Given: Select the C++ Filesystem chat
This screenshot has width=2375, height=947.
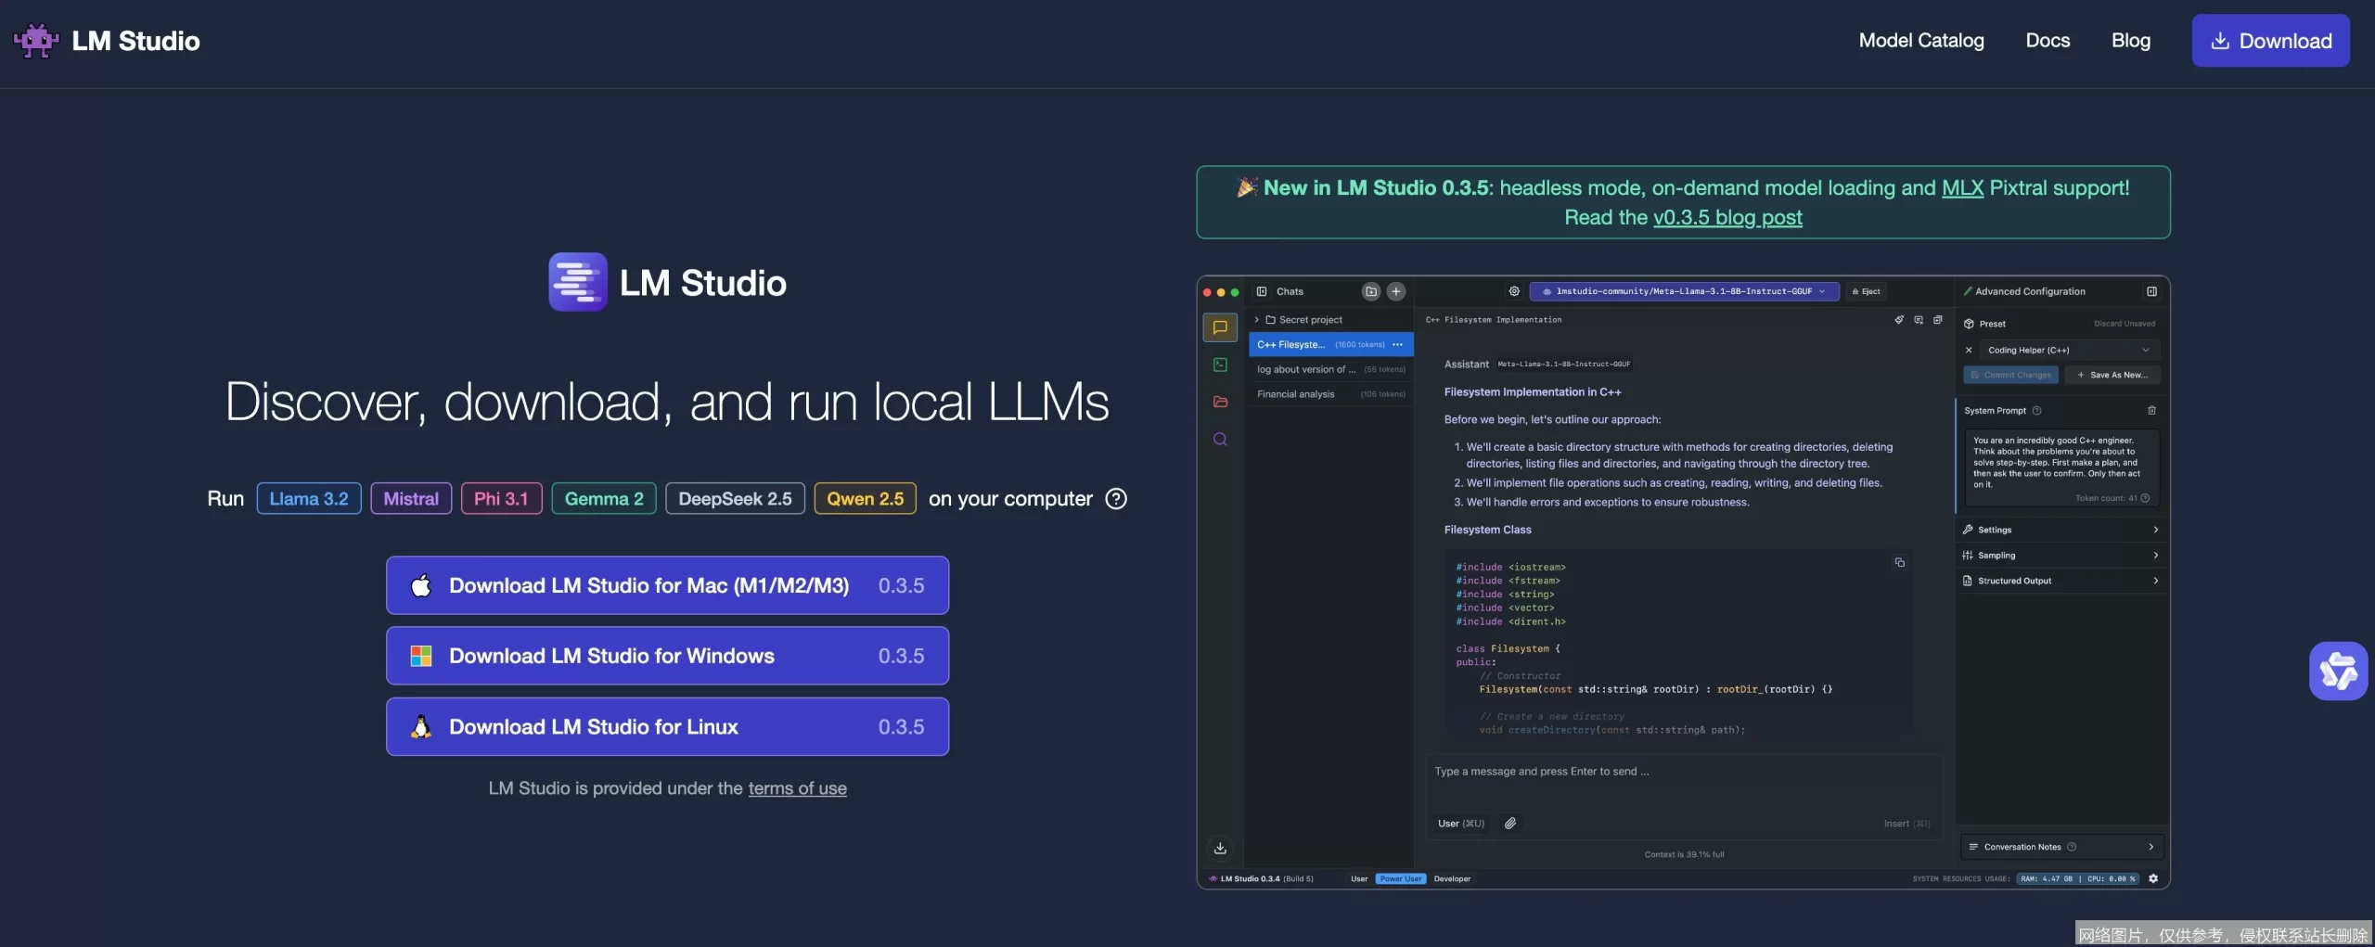Looking at the screenshot, I should pyautogui.click(x=1330, y=344).
